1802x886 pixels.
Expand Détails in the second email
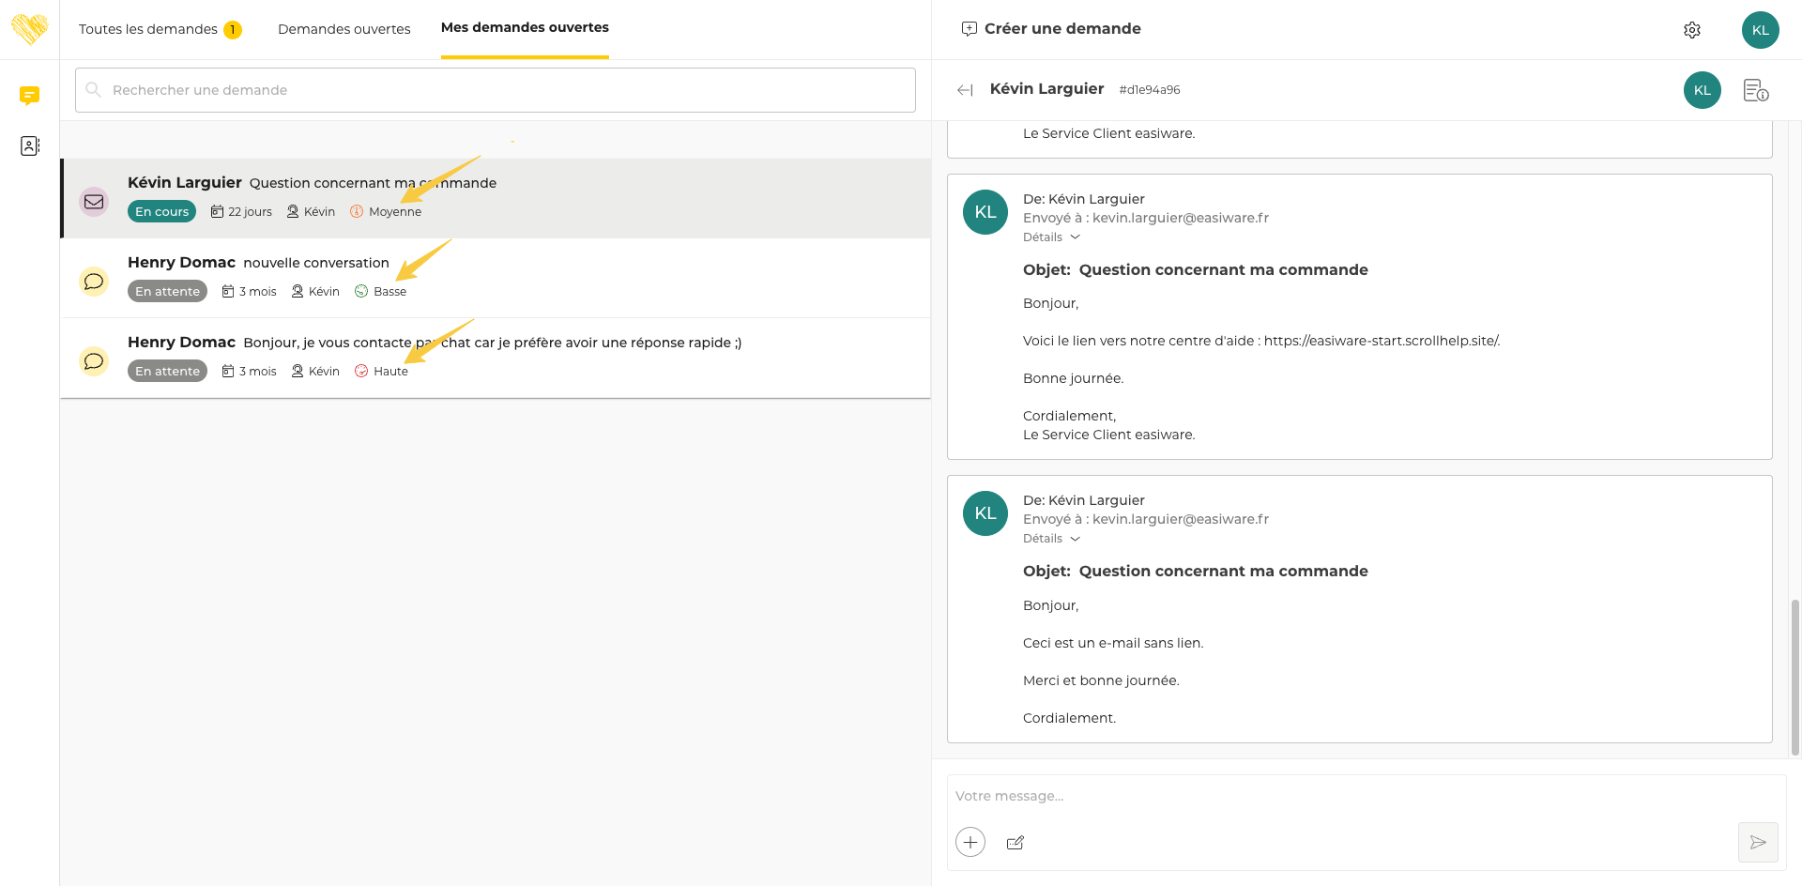1051,539
